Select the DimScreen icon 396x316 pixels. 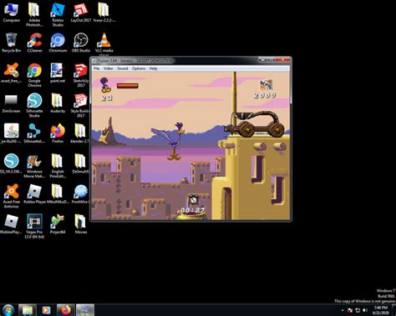tap(12, 103)
